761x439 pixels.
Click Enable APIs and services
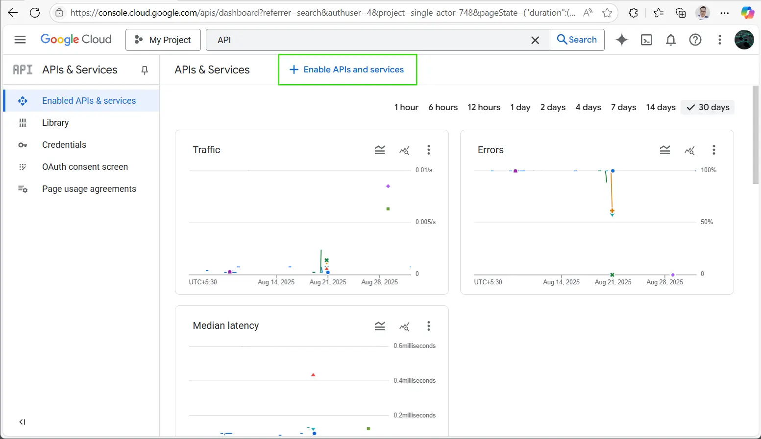[x=347, y=70]
